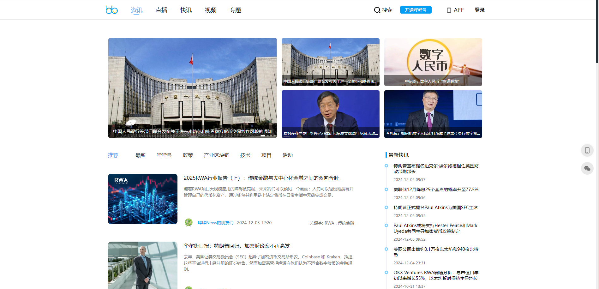Image resolution: width=599 pixels, height=289 pixels.
Task: Click a carousel indicator dot
Action: 263,136
